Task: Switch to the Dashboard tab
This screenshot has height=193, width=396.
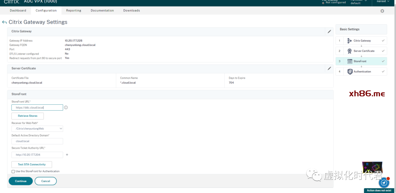Action: pos(18,10)
